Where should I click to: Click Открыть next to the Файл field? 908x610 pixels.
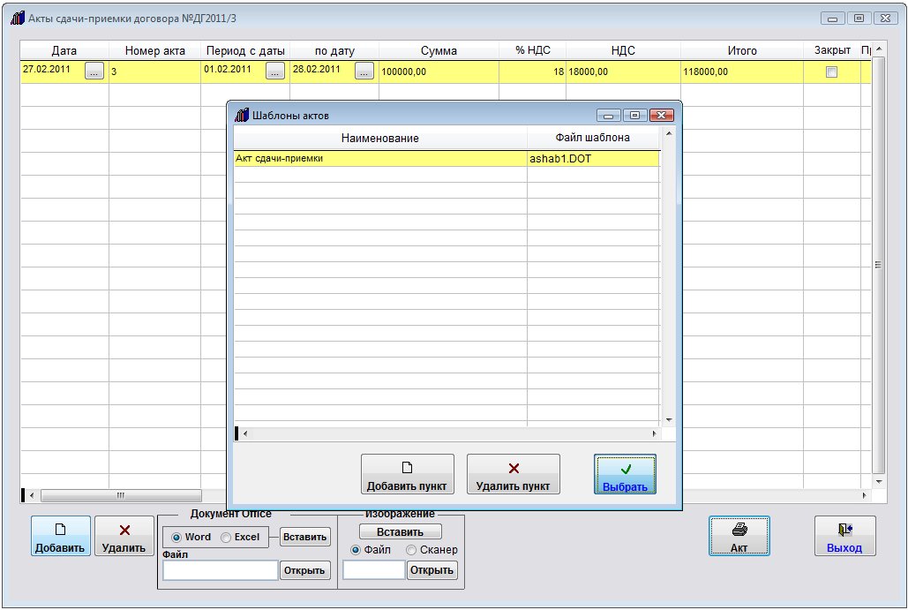(x=304, y=570)
